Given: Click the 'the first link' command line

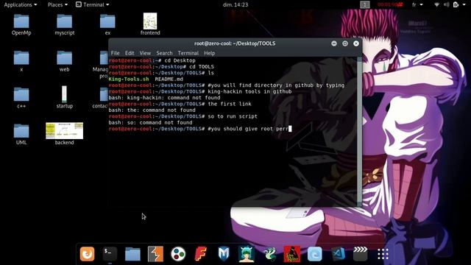Looking at the screenshot, I should (180, 104).
